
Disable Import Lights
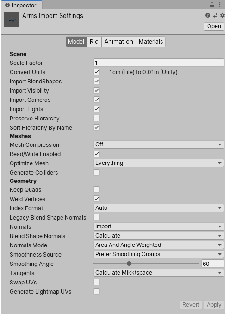97,109
